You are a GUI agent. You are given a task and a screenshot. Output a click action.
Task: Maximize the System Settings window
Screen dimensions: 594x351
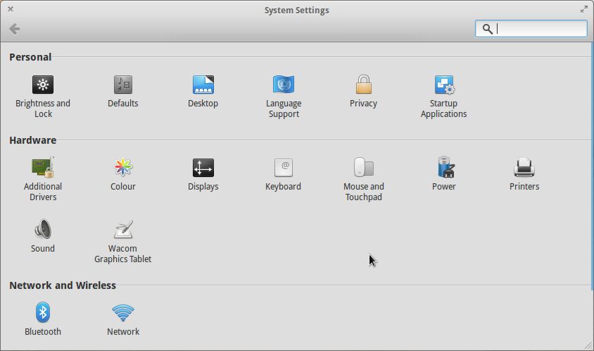coord(583,9)
